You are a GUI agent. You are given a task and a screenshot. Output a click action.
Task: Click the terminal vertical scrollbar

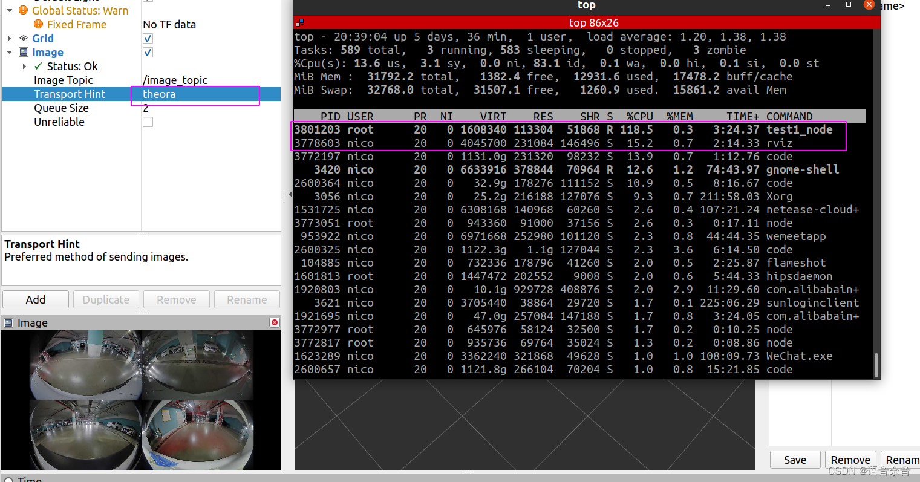pyautogui.click(x=876, y=364)
